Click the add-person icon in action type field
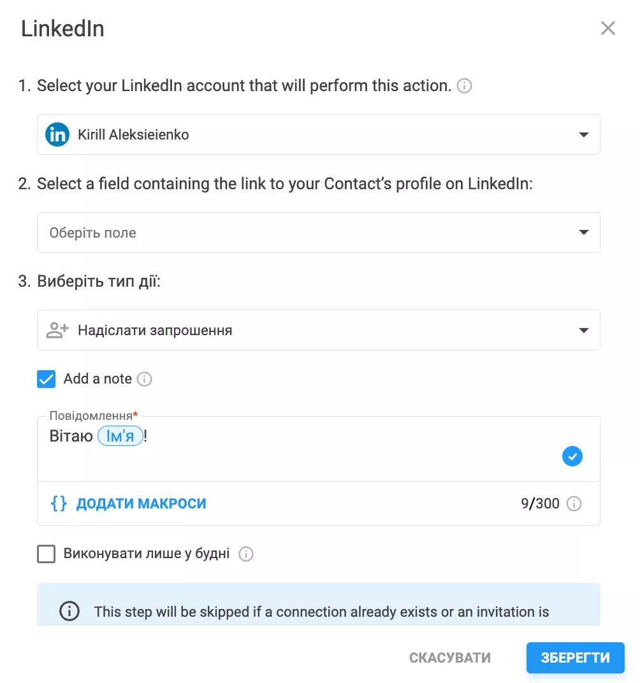Viewport: 640px width, 683px height. (x=57, y=330)
